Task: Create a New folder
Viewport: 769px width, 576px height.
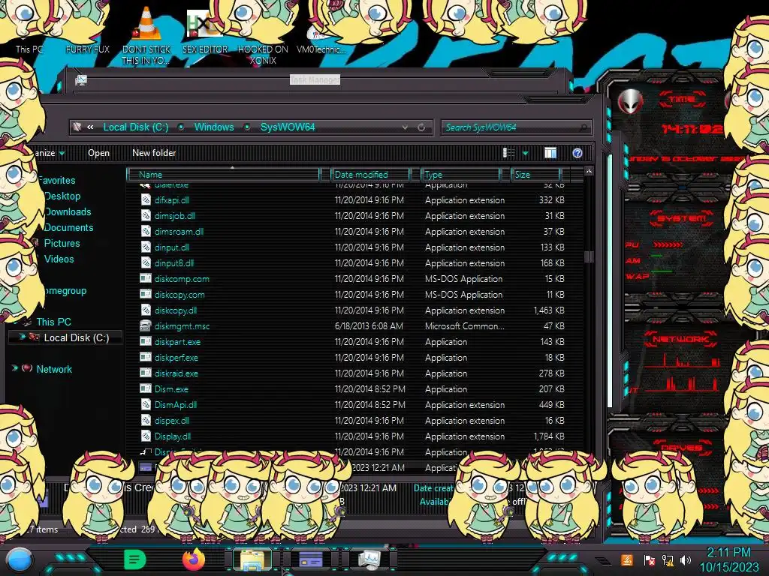Action: click(154, 153)
